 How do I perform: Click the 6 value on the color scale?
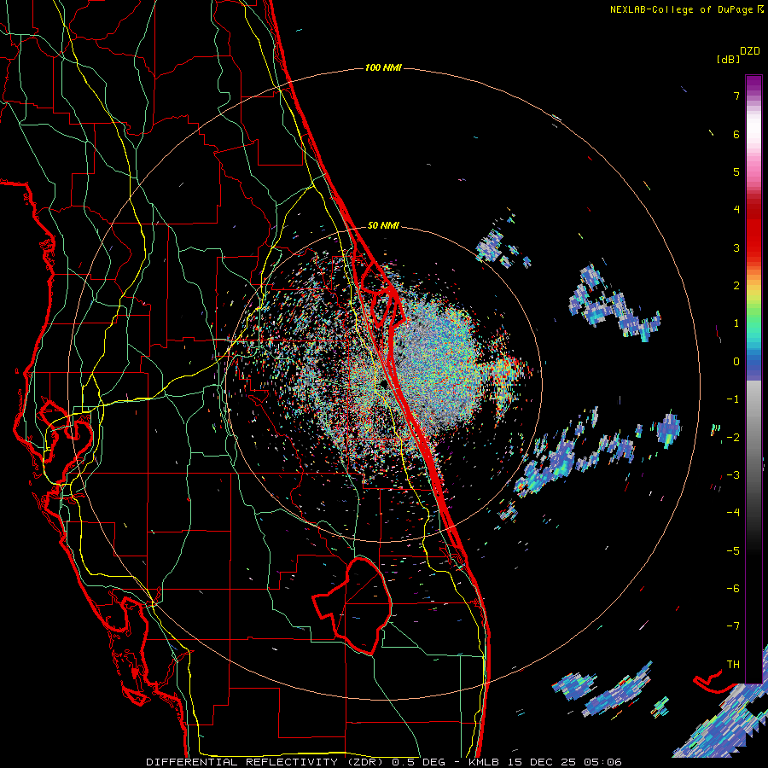click(736, 134)
